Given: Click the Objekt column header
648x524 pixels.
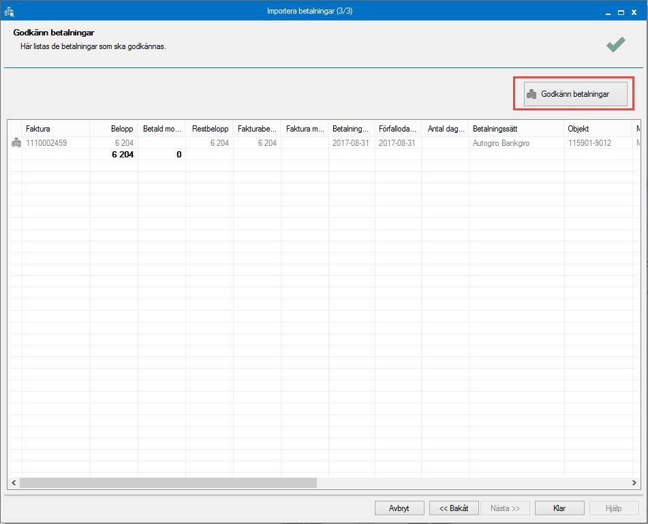Looking at the screenshot, I should point(598,129).
